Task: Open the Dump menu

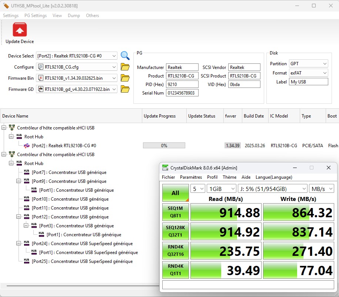Action: 74,16
